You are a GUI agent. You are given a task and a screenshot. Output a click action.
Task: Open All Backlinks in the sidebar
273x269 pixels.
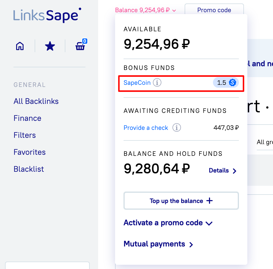point(36,101)
